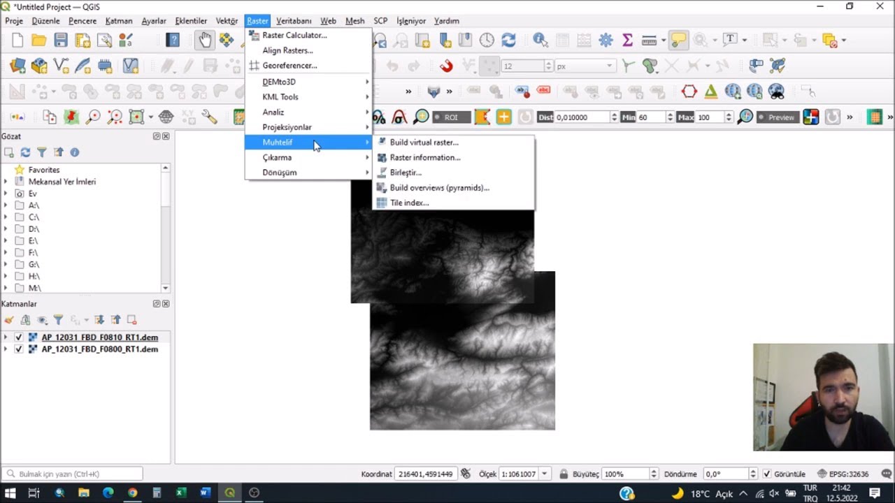Open the SCP menu
Screen dimensions: 895x503
coord(380,21)
